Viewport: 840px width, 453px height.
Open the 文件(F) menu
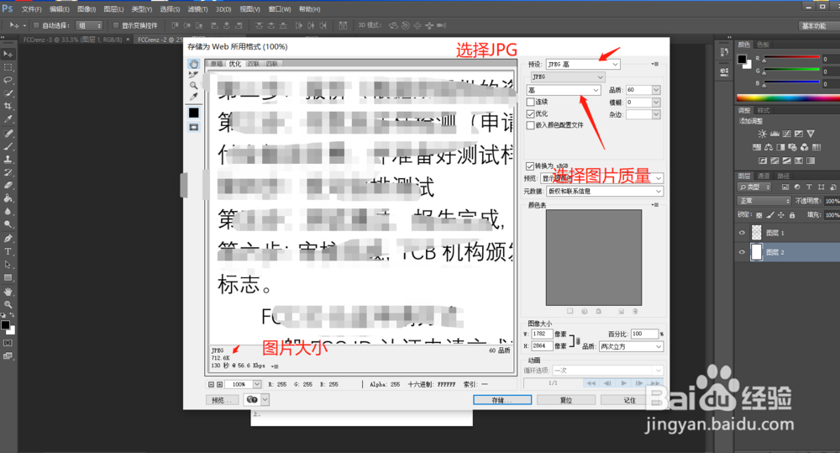click(32, 9)
